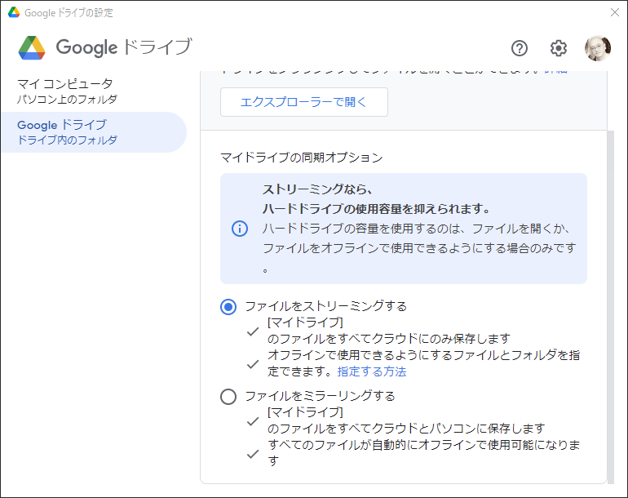Select ファイルをストリーミングする radio button
This screenshot has width=628, height=498.
[x=228, y=307]
